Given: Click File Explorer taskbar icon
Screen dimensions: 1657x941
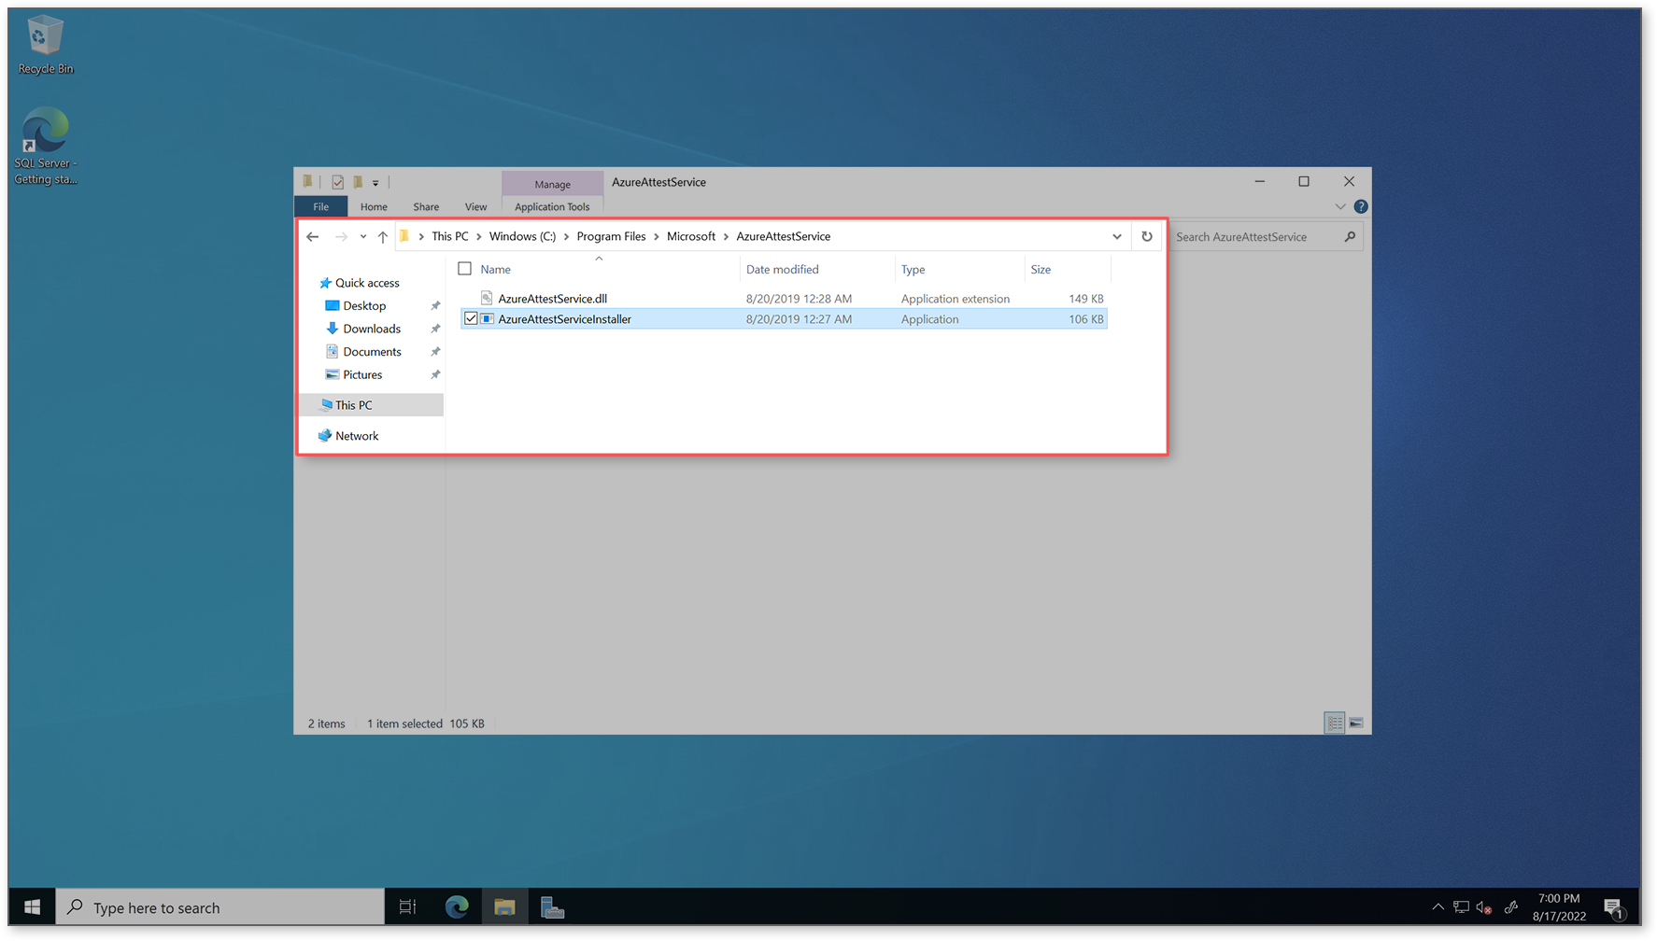Looking at the screenshot, I should point(504,907).
